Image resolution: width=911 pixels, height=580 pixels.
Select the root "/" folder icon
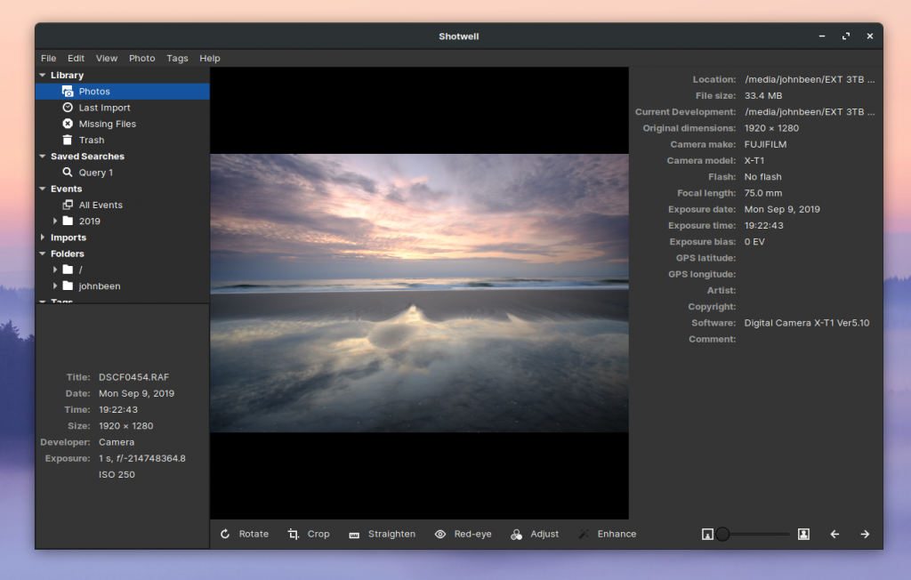68,270
